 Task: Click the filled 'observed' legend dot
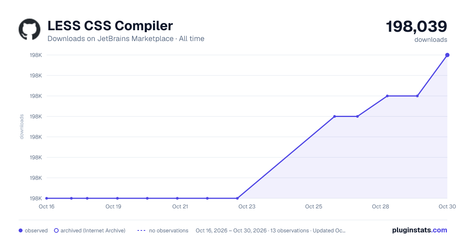(x=21, y=230)
